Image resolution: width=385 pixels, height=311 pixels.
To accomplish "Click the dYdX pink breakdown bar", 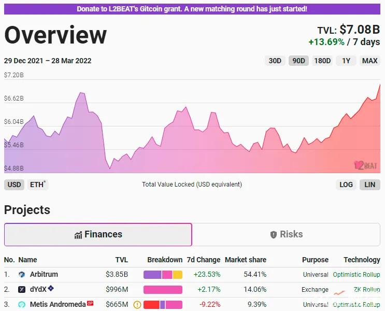I will coord(163,290).
